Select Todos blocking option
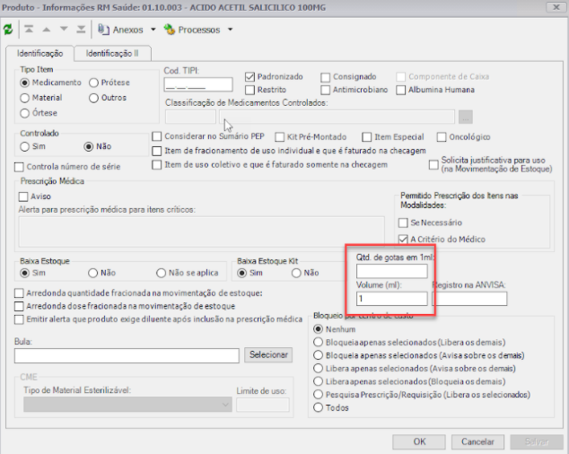Viewport: 569px width, 454px height. [318, 407]
